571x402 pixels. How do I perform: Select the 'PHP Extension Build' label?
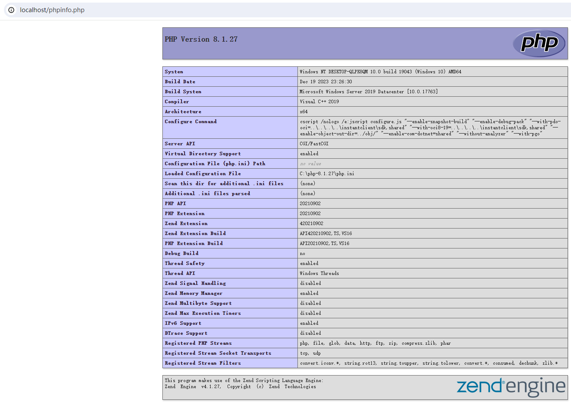(194, 244)
